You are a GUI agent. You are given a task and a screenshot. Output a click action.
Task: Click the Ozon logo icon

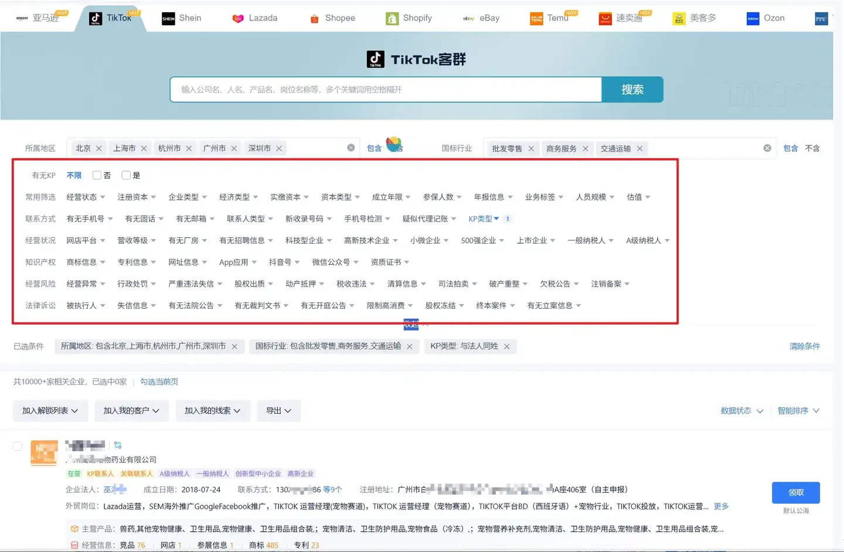coord(753,19)
